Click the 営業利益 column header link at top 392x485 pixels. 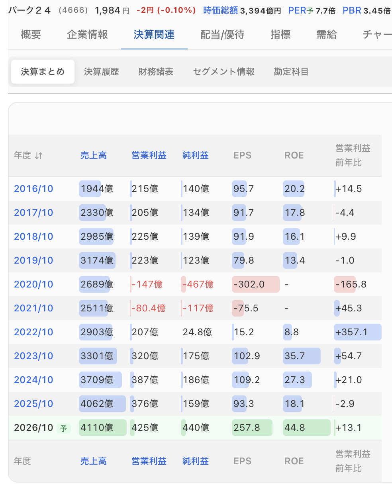click(x=149, y=155)
